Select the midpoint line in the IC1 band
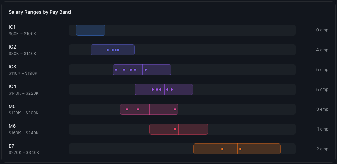337x164 pixels. (x=91, y=30)
